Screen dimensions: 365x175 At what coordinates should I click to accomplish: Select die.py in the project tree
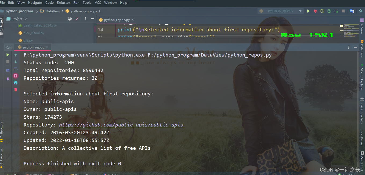tap(26, 40)
